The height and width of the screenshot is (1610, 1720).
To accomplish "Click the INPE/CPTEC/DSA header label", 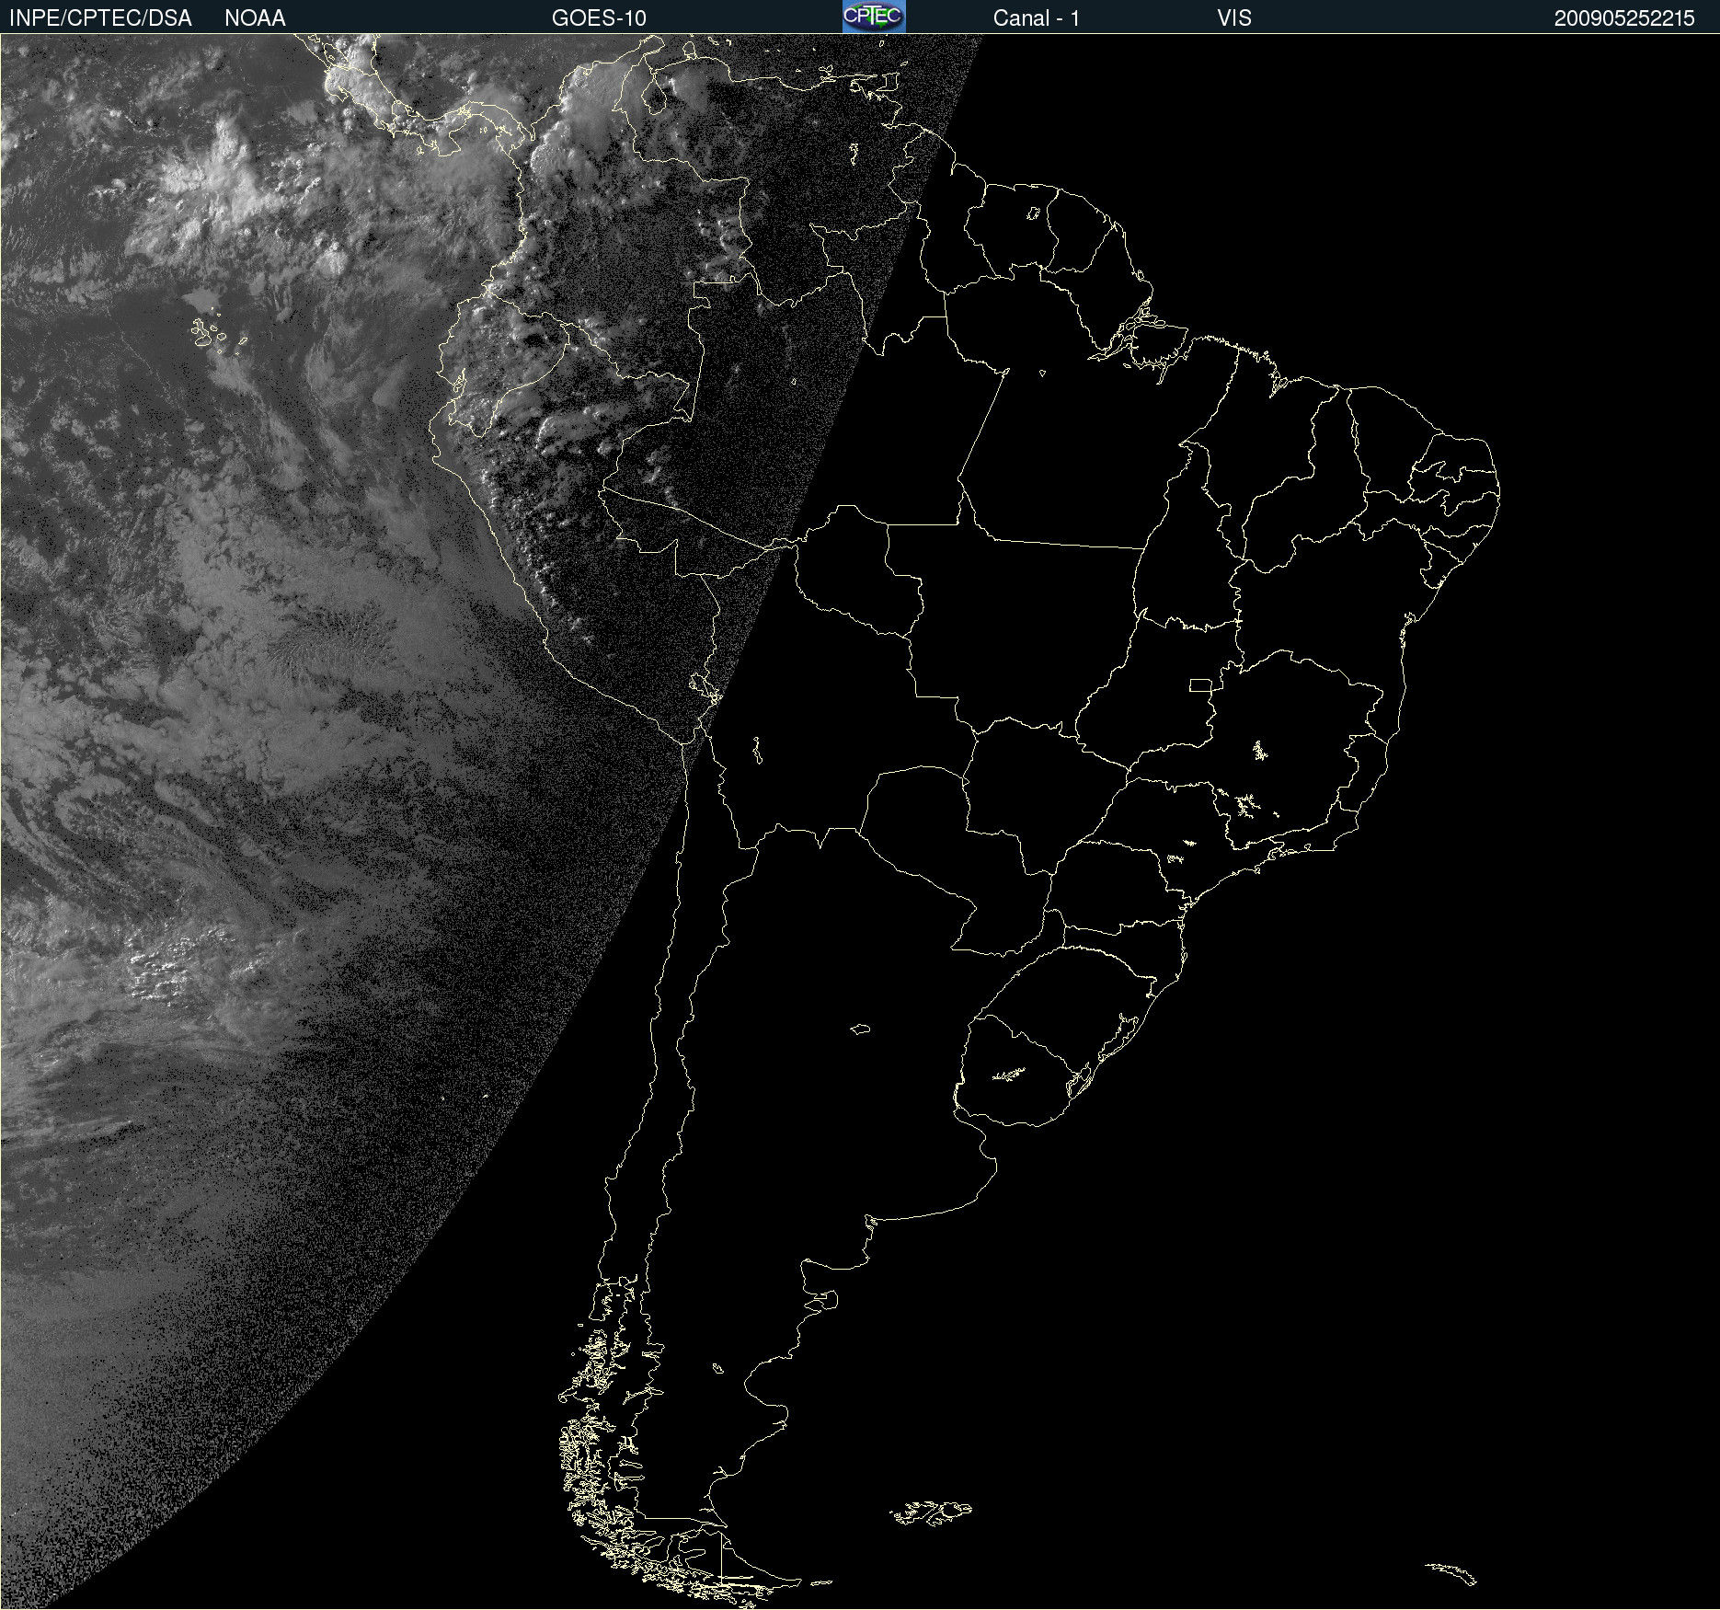I will click(100, 18).
